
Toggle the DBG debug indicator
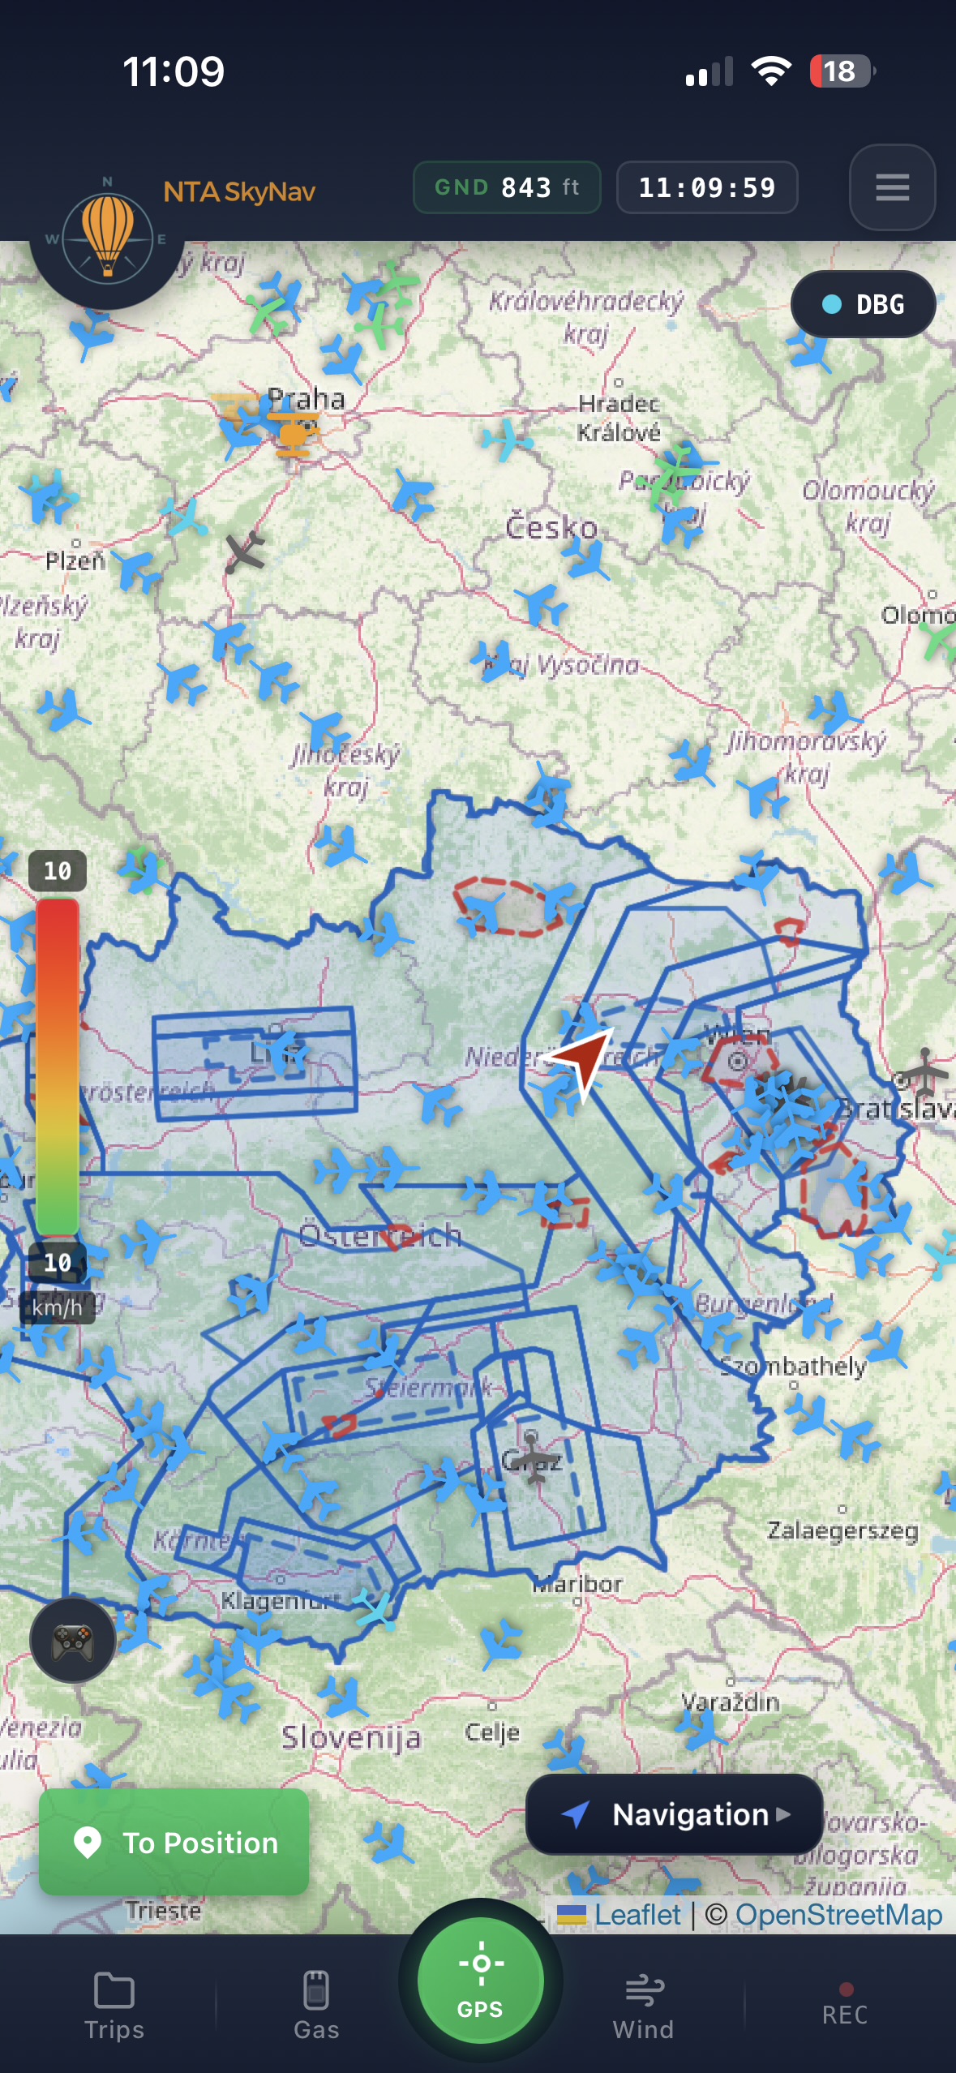click(x=863, y=304)
